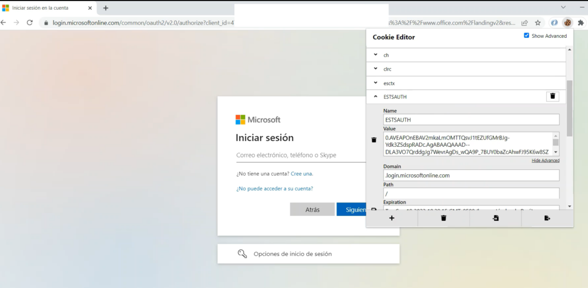Click the Hide Advanced link
The width and height of the screenshot is (588, 288).
tap(546, 160)
